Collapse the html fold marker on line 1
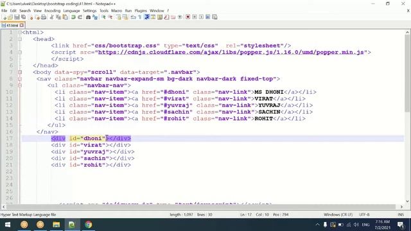 (20, 33)
